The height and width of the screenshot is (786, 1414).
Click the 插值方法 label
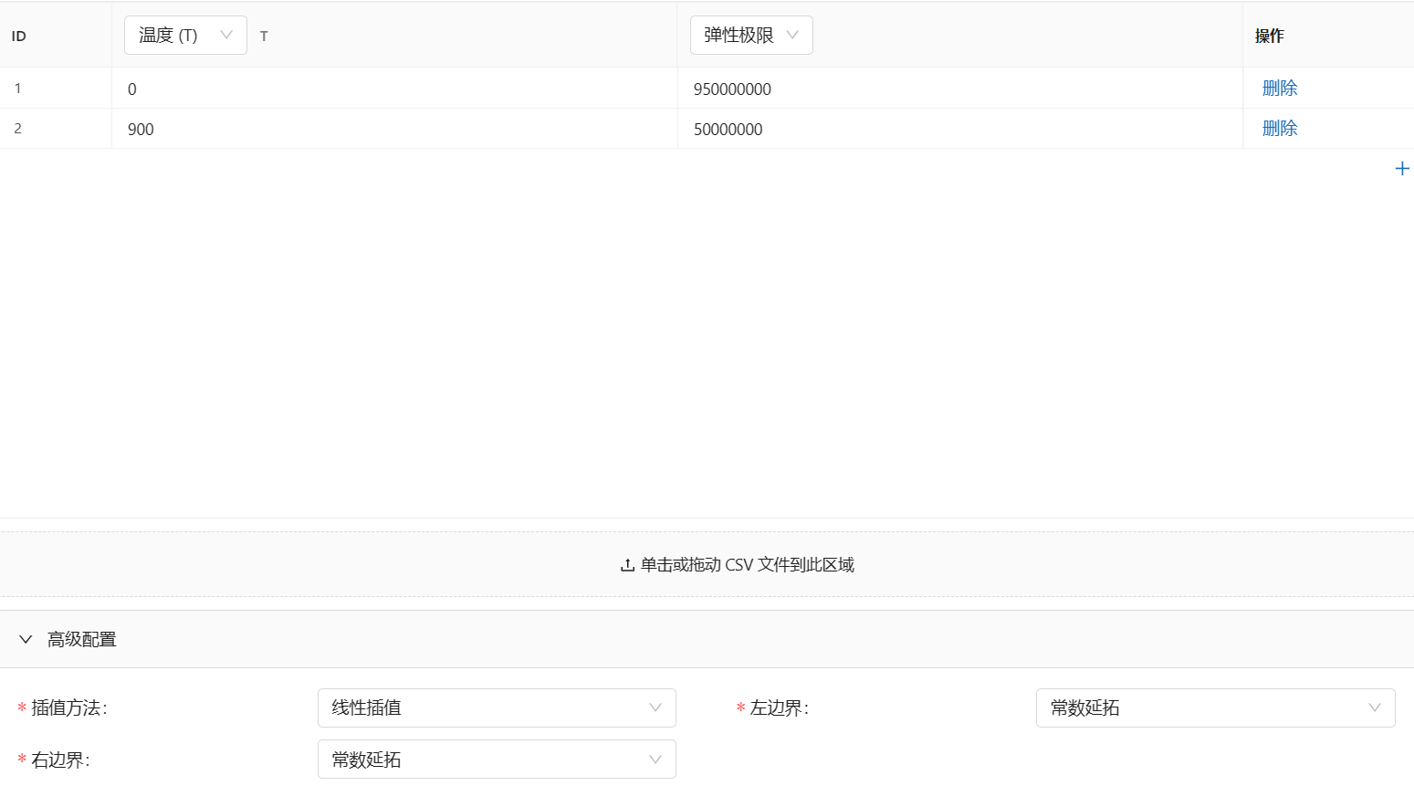point(69,707)
